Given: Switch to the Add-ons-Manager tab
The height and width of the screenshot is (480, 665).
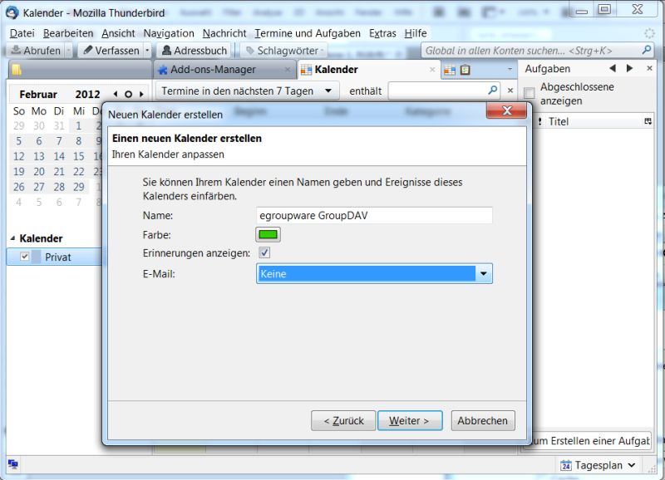Looking at the screenshot, I should pyautogui.click(x=219, y=70).
